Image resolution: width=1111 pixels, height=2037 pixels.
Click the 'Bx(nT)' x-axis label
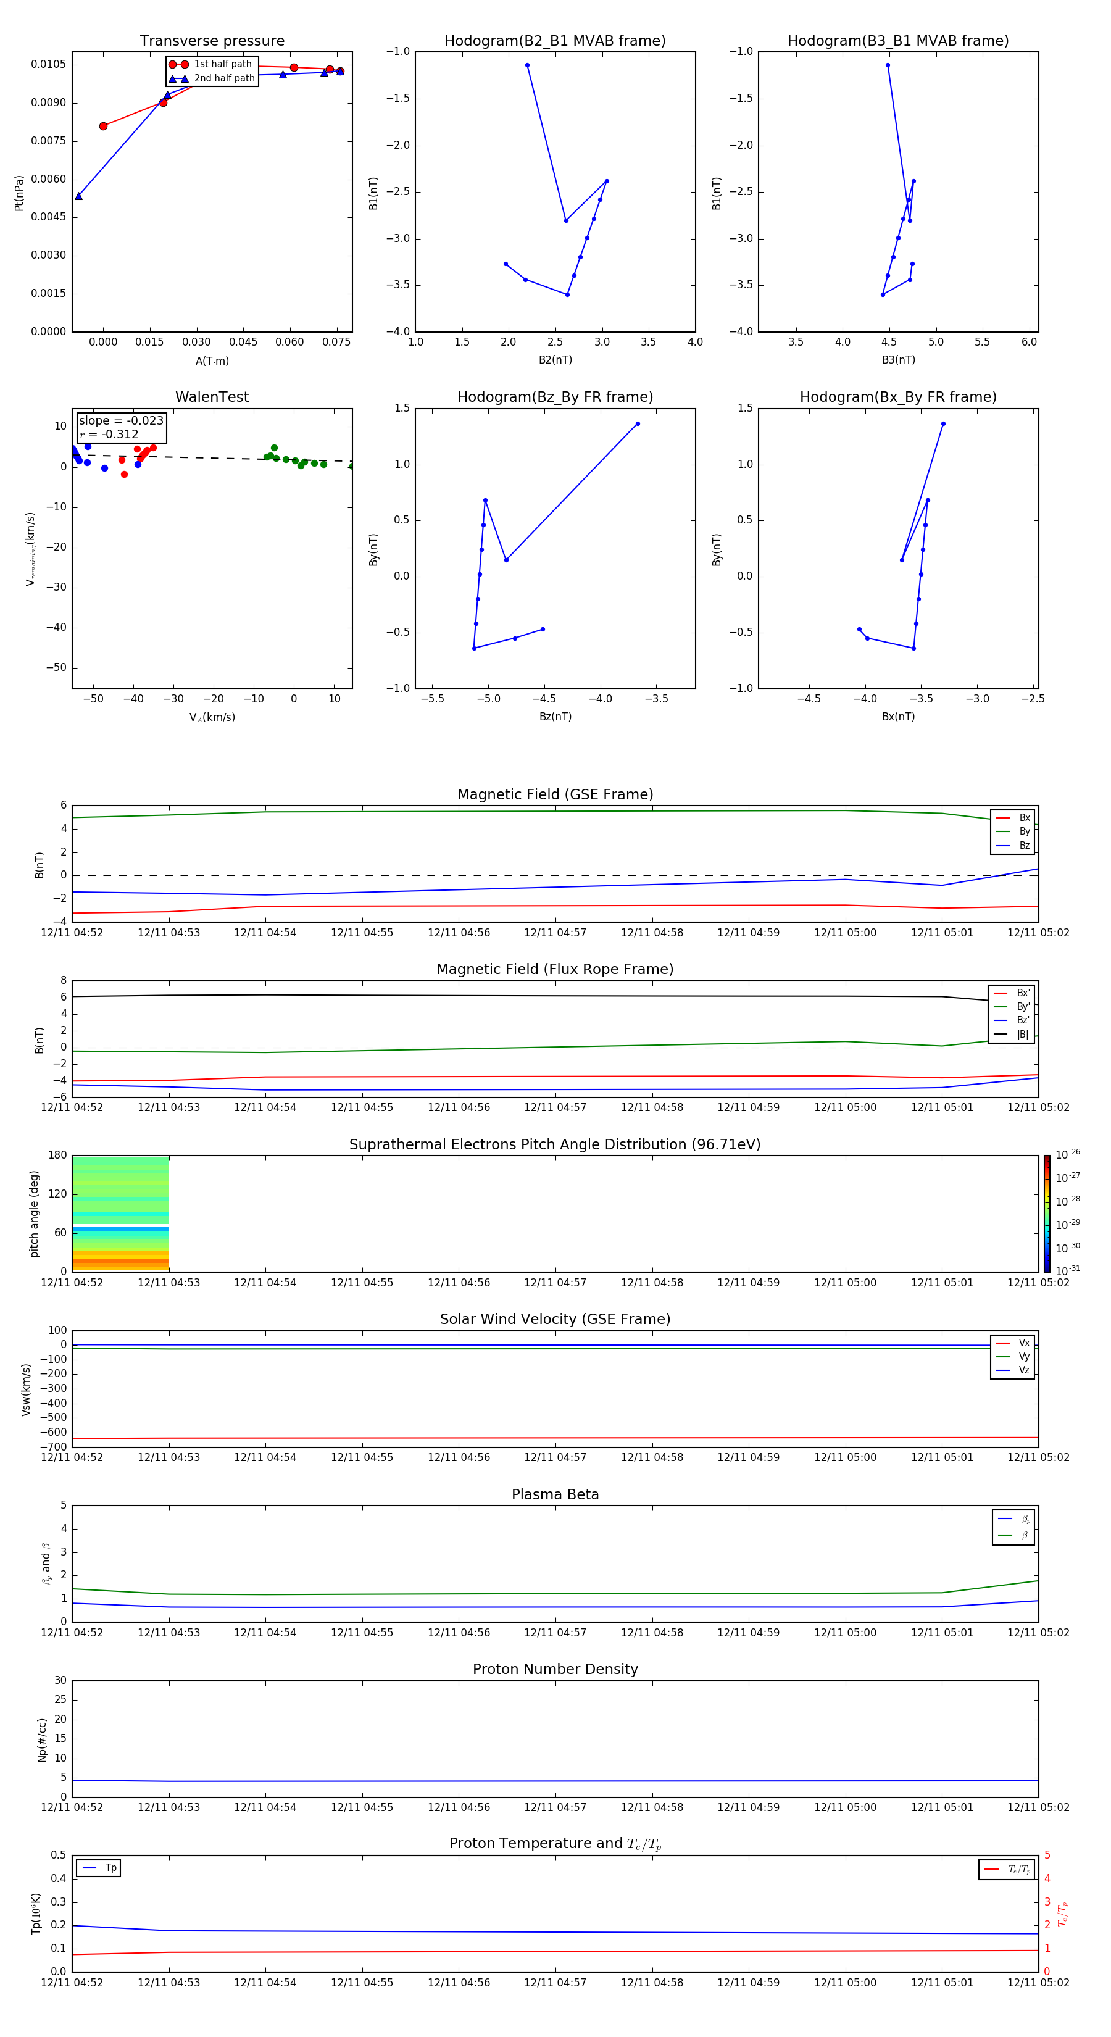(x=898, y=717)
